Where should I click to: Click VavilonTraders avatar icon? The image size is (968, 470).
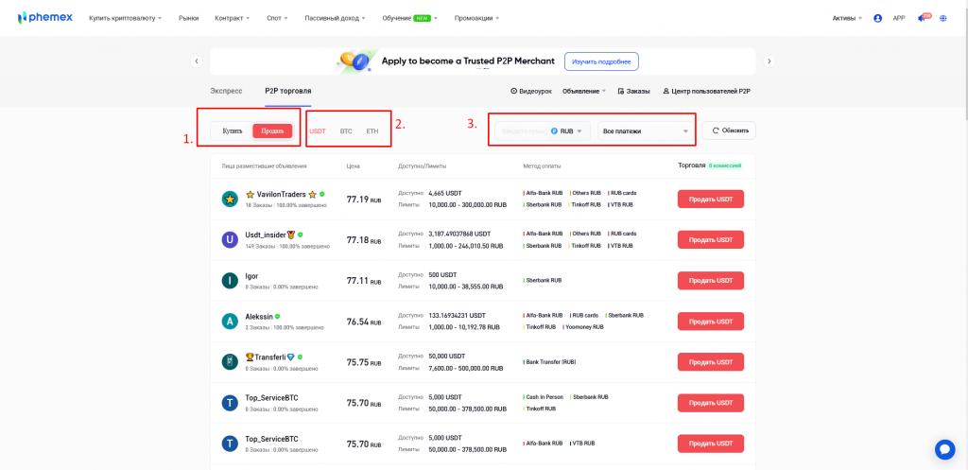(x=230, y=199)
